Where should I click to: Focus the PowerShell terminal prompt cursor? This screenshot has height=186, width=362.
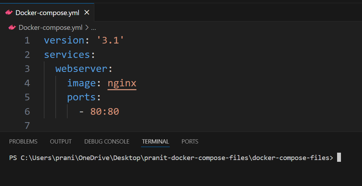pos(339,158)
